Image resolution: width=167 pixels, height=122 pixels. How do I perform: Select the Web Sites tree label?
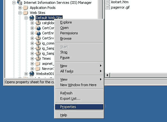click(x=37, y=13)
